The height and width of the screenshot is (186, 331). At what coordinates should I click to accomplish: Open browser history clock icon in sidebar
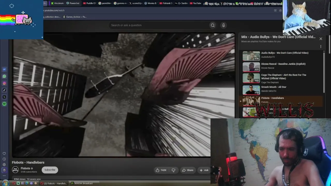tap(4, 159)
